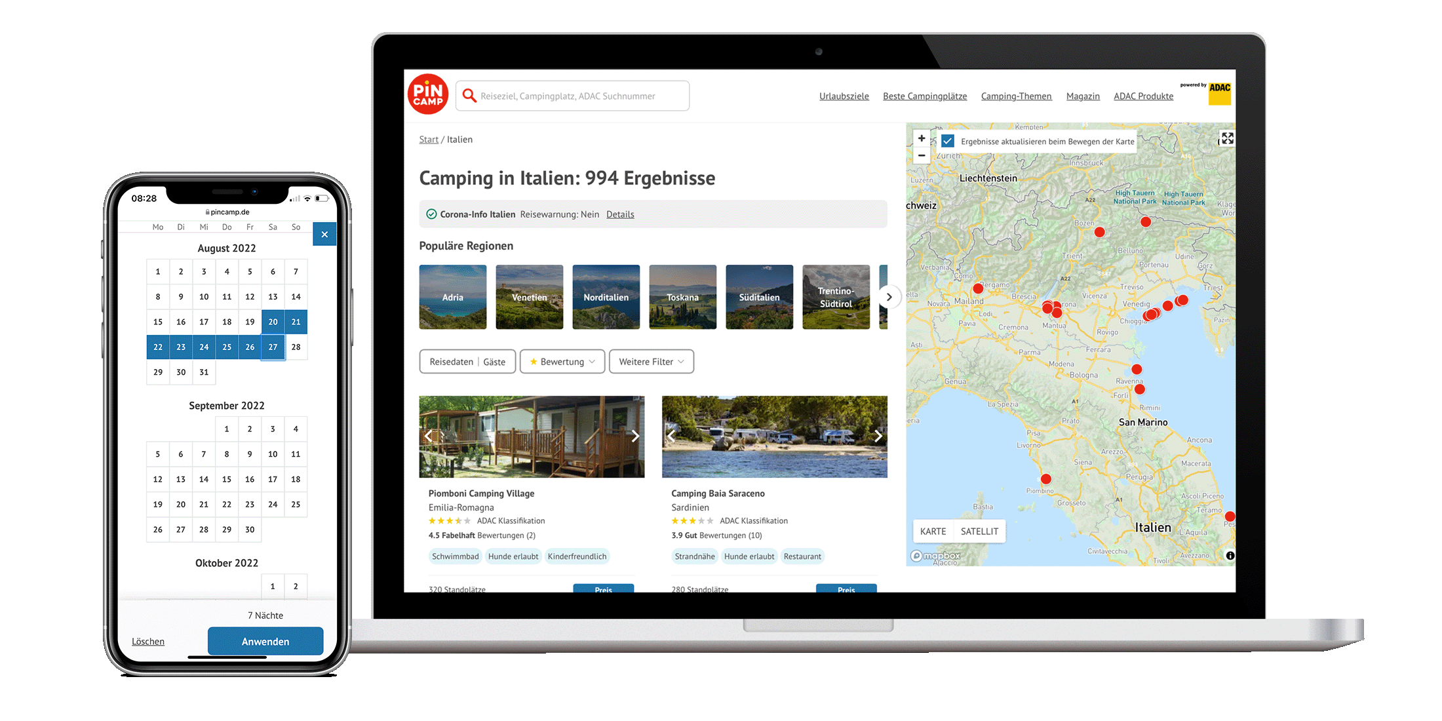Click '3.9 Gut' rating text
The height and width of the screenshot is (721, 1442).
click(x=684, y=536)
